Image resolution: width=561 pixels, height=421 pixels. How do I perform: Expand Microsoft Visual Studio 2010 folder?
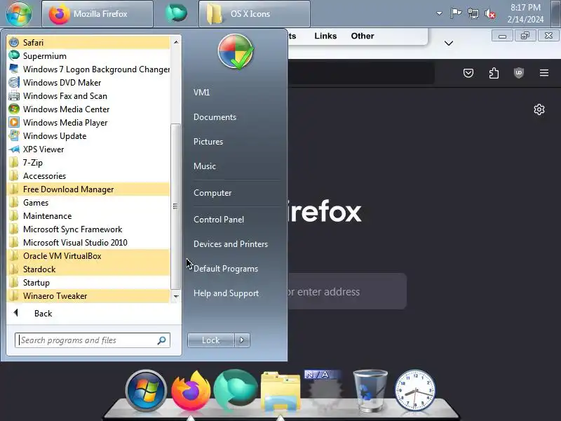88,242
